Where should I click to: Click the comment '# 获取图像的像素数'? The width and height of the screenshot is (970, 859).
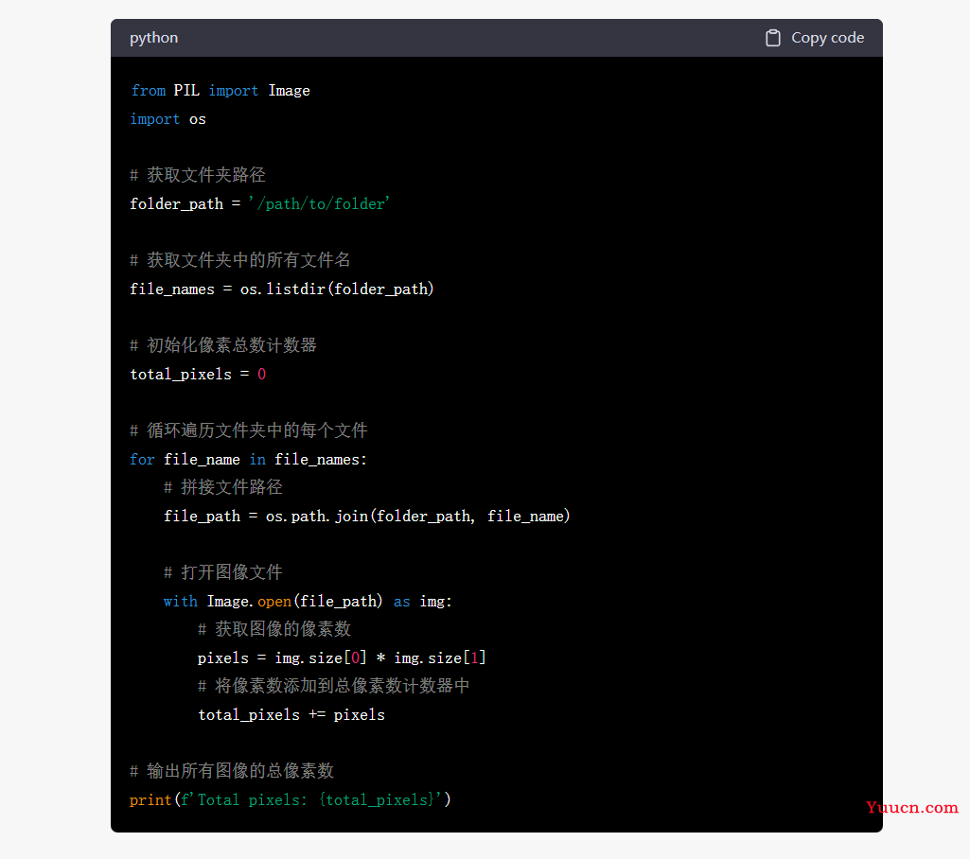pos(274,629)
